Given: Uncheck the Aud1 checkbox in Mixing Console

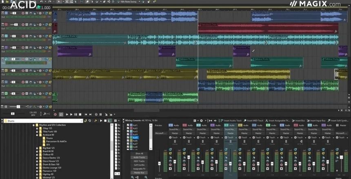Looking at the screenshot, I should [128, 125].
